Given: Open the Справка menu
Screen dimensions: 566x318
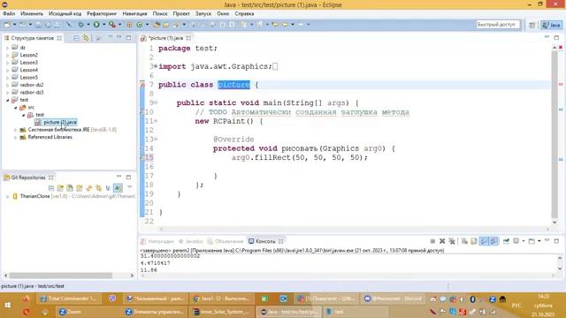Looking at the screenshot, I should (244, 14).
